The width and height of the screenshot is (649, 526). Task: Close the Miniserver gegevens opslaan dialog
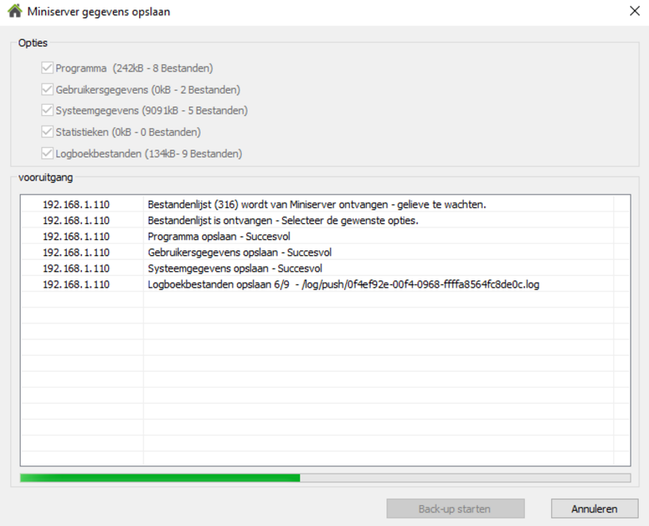(634, 11)
